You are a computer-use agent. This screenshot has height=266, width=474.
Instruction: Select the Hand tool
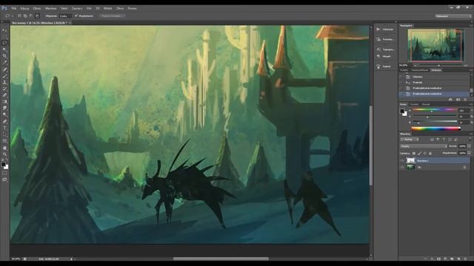pos(4,148)
